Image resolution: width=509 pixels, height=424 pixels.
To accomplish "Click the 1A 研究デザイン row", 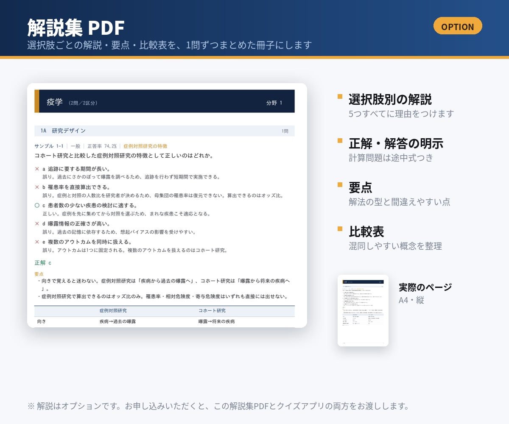I will (x=165, y=131).
